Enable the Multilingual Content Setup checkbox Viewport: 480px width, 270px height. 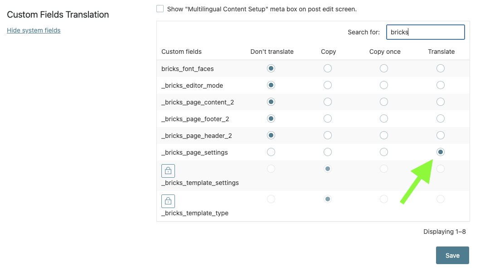160,9
